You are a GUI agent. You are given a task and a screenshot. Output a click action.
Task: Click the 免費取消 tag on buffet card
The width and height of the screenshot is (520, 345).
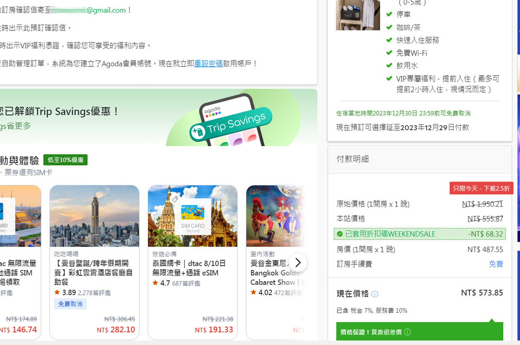(70, 304)
